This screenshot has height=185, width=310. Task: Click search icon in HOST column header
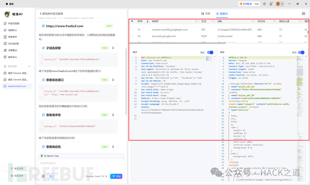[x=196, y=21]
